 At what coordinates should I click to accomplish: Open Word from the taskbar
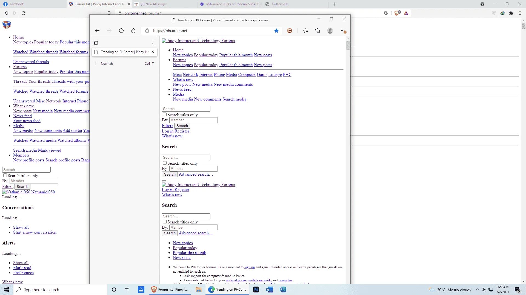coord(270,290)
